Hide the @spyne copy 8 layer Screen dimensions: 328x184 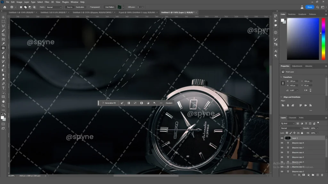coord(282,143)
